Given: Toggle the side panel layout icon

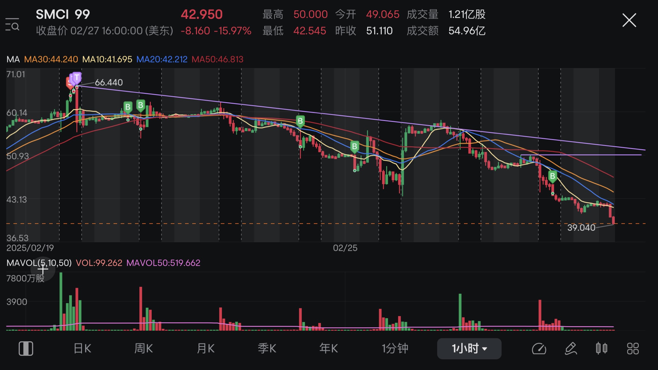Looking at the screenshot, I should point(26,349).
